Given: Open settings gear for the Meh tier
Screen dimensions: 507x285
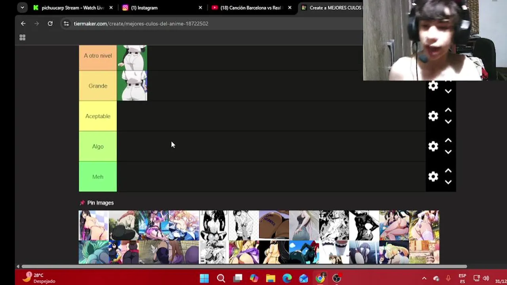Looking at the screenshot, I should tap(433, 177).
